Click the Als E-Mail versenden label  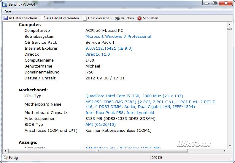[63, 18]
